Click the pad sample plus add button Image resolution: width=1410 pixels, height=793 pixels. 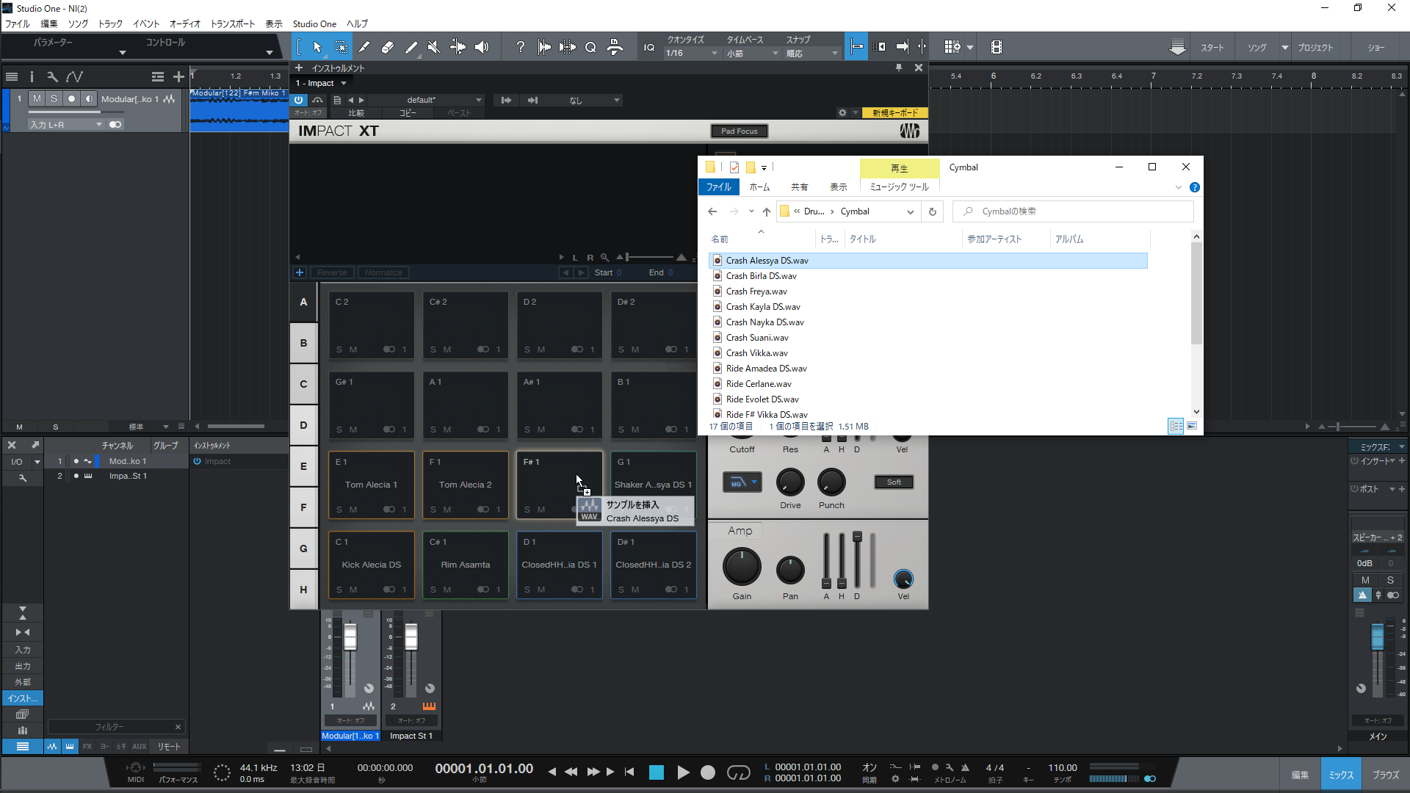coord(300,272)
